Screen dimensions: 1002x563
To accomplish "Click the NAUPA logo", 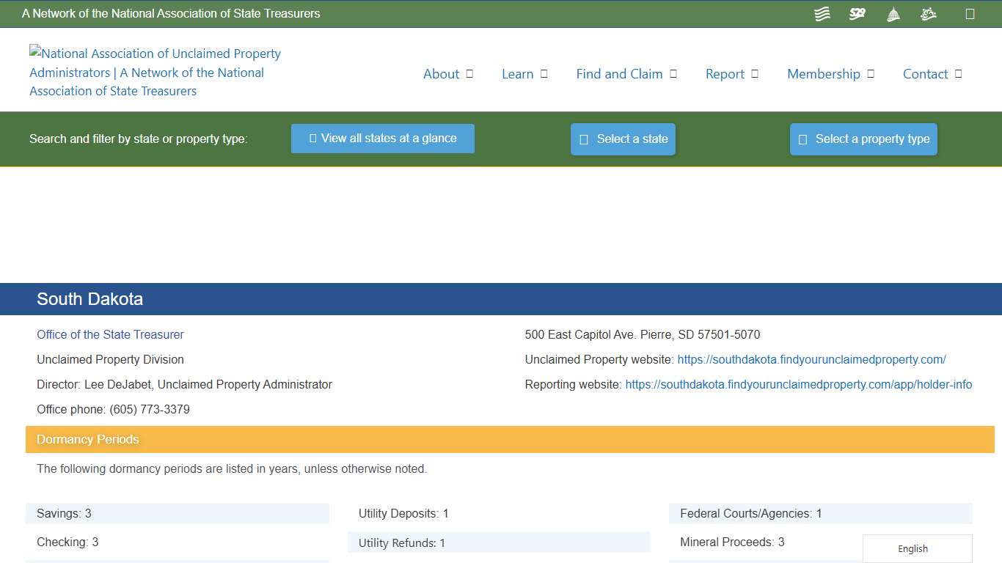I will (x=155, y=72).
